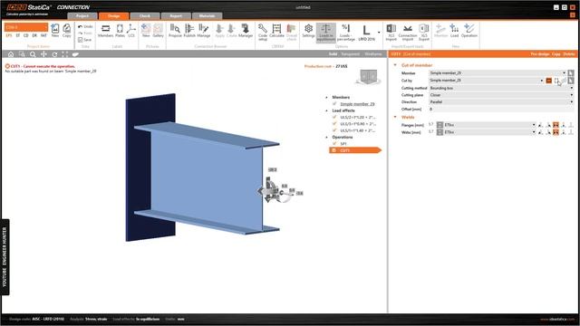Image resolution: width=580 pixels, height=326 pixels.
Task: Undo the last action
Action: (x=85, y=26)
